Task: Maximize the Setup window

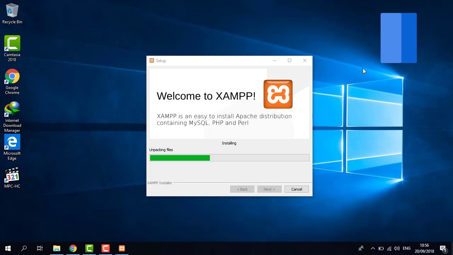Action: tap(289, 61)
